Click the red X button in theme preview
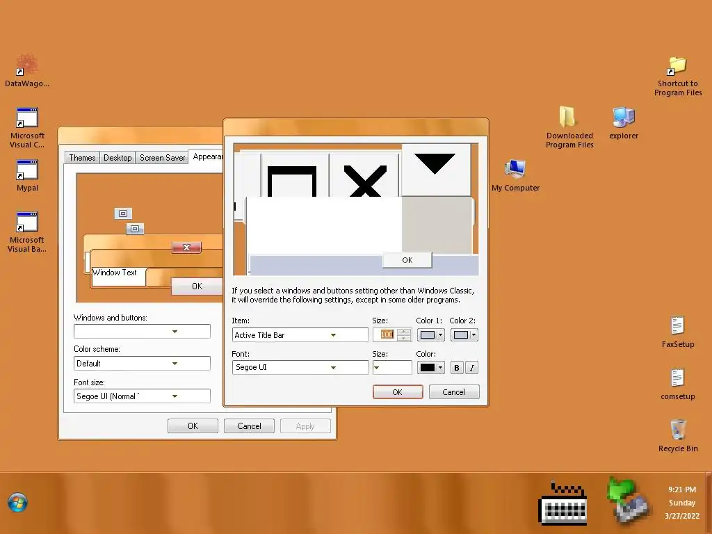The image size is (712, 534). 186,247
